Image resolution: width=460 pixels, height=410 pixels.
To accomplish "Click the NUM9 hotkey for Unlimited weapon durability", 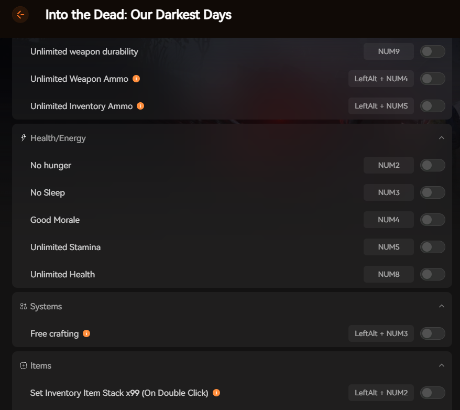I will tap(388, 51).
